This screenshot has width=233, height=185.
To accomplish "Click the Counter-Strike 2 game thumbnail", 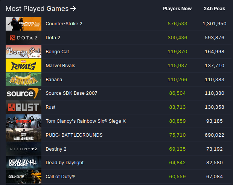I will click(x=23, y=24).
